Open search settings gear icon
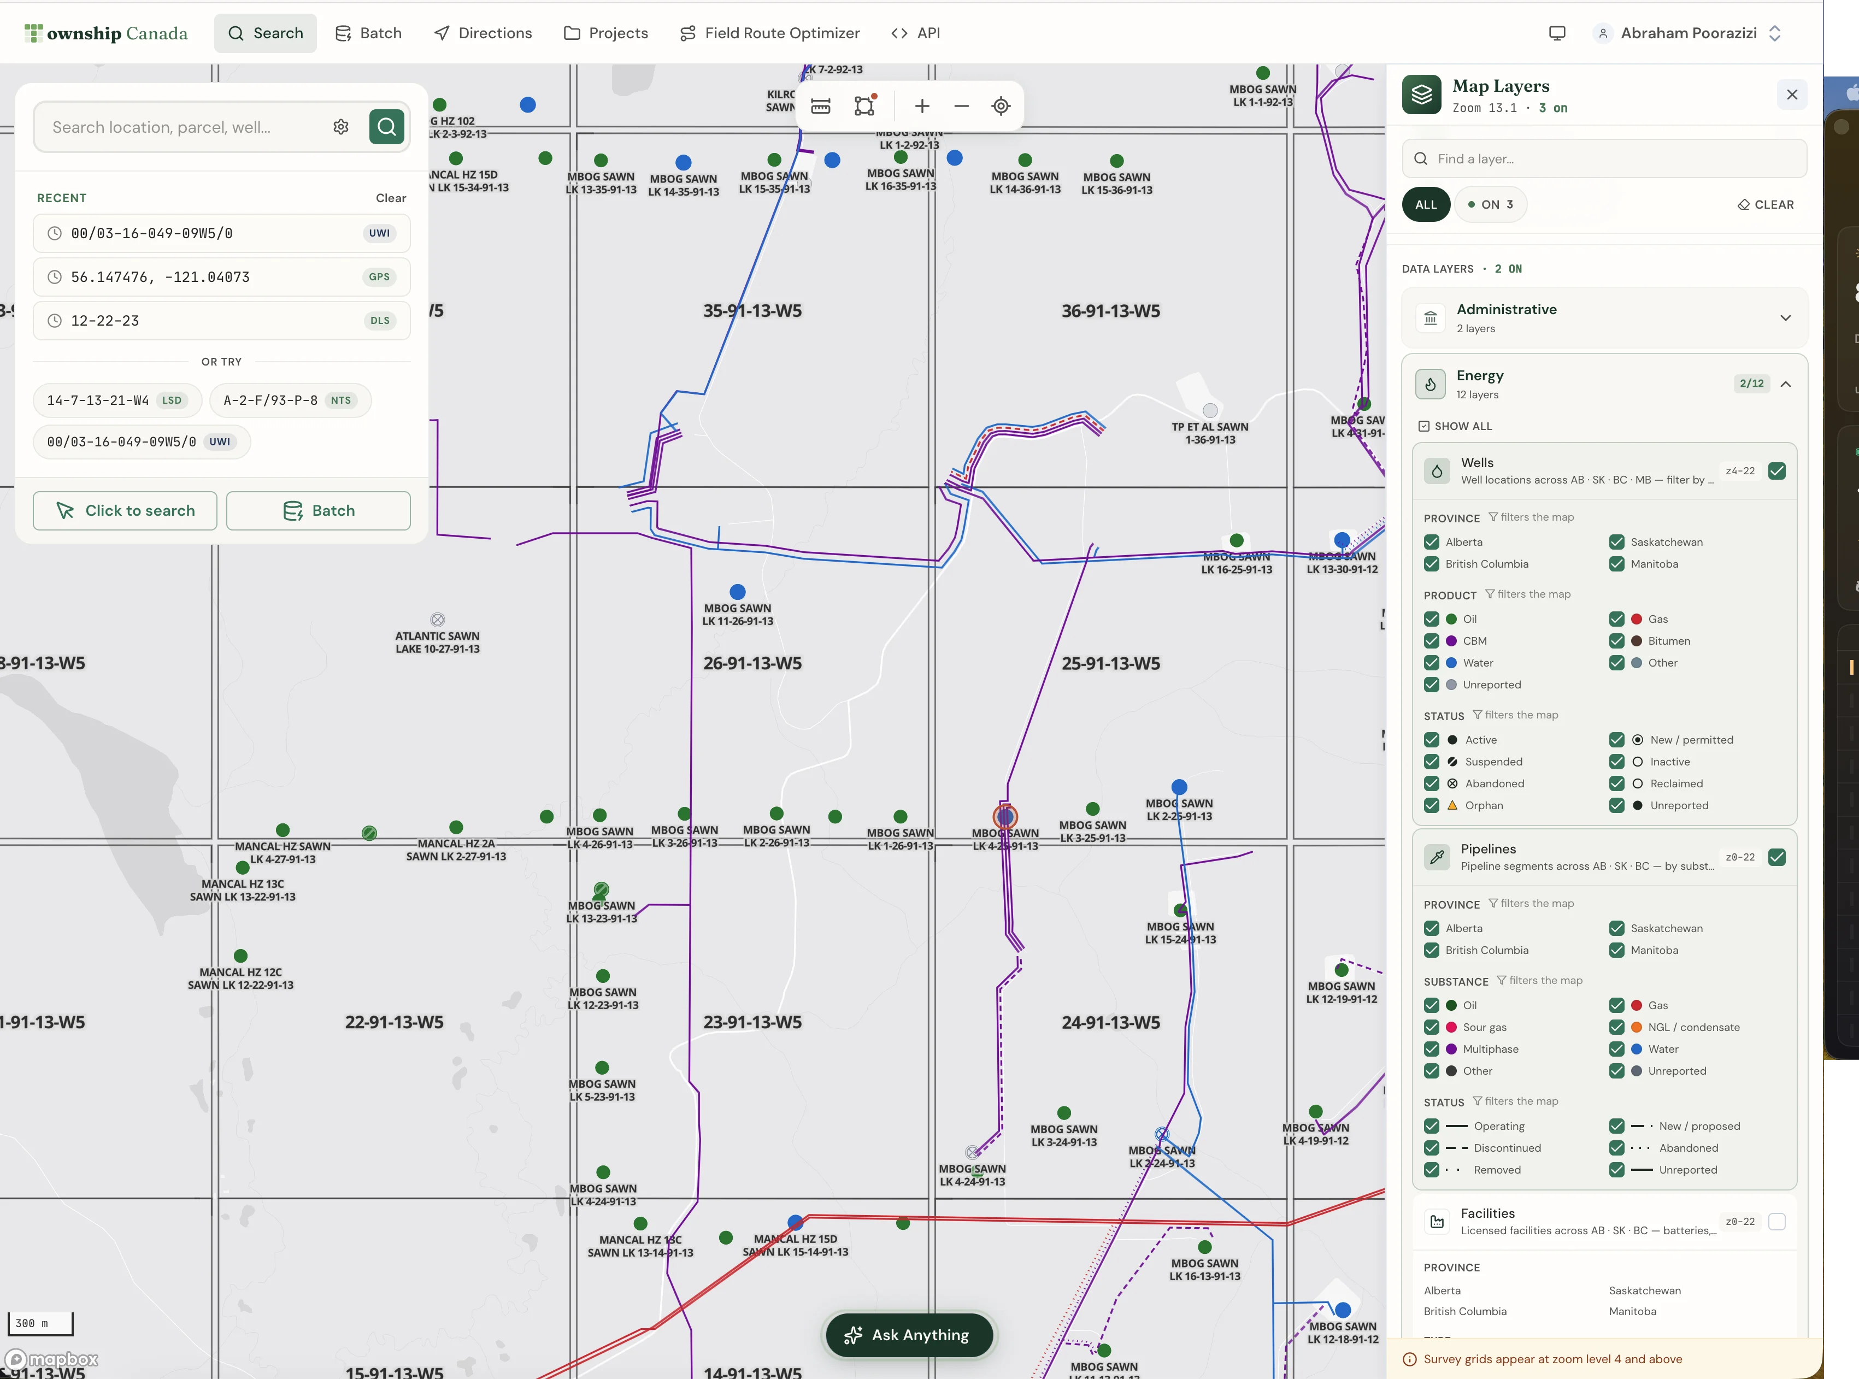The width and height of the screenshot is (1859, 1379). 340,127
